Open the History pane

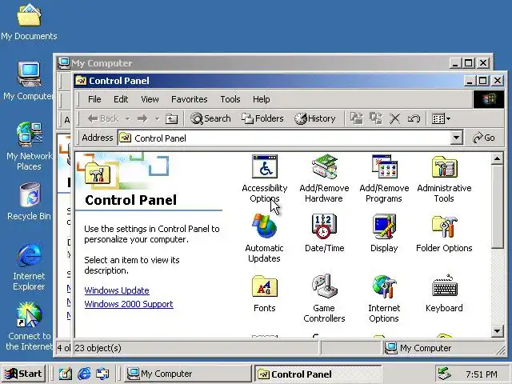[314, 118]
